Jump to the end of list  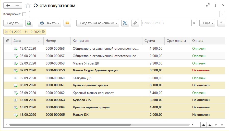pyautogui.click(x=222, y=125)
